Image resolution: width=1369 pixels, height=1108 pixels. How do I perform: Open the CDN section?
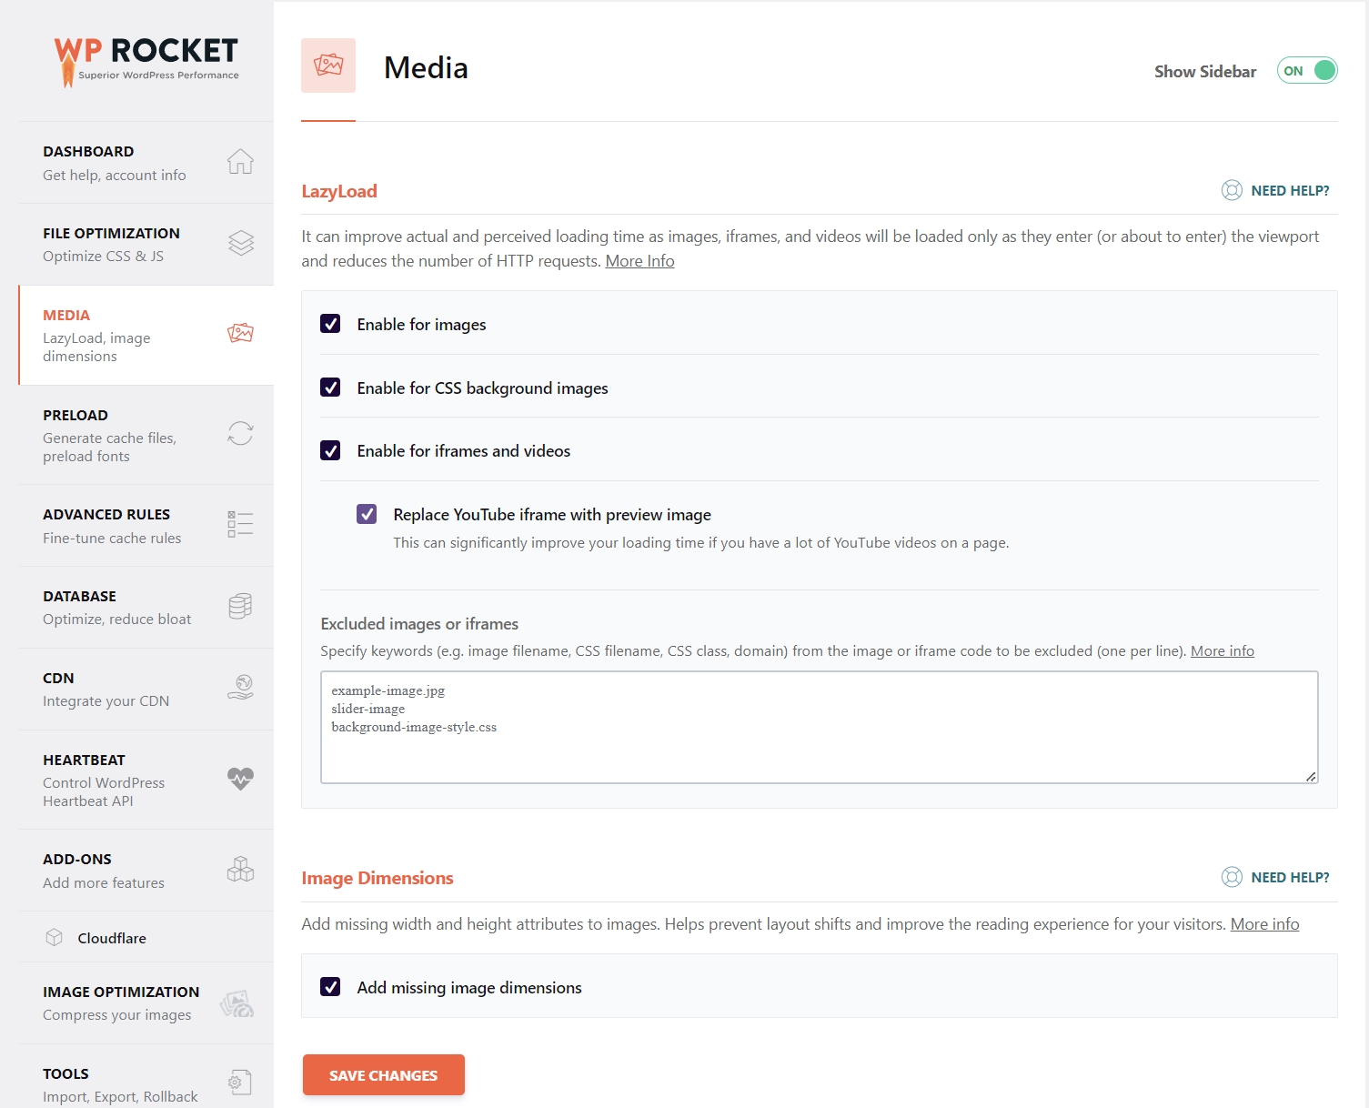(x=146, y=690)
